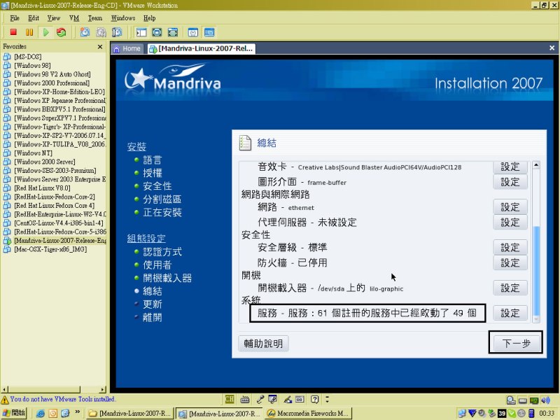
Task: Open the Team menu
Action: coord(95,18)
